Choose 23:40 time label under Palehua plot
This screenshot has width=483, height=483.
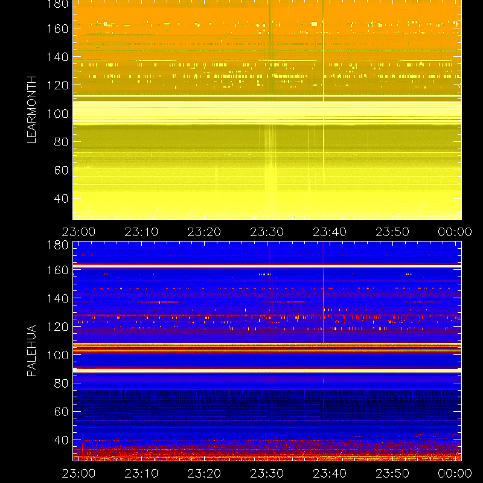[x=330, y=473]
